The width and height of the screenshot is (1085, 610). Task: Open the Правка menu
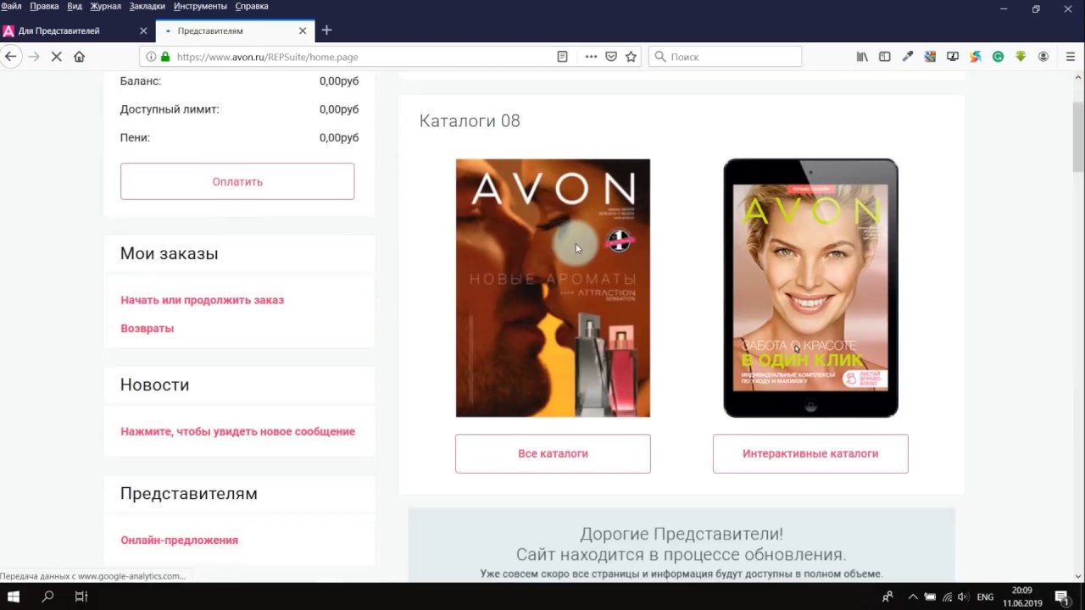point(44,6)
